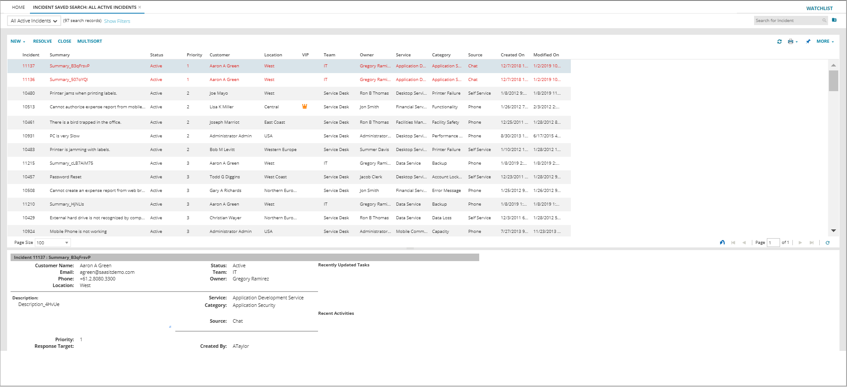This screenshot has width=847, height=387.
Task: Click the Search for Incident field
Action: click(787, 21)
